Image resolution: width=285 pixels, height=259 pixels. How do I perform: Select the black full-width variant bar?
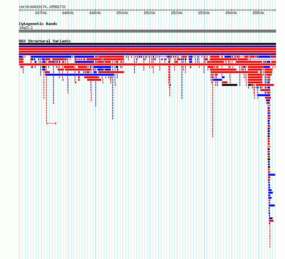coord(147,44)
